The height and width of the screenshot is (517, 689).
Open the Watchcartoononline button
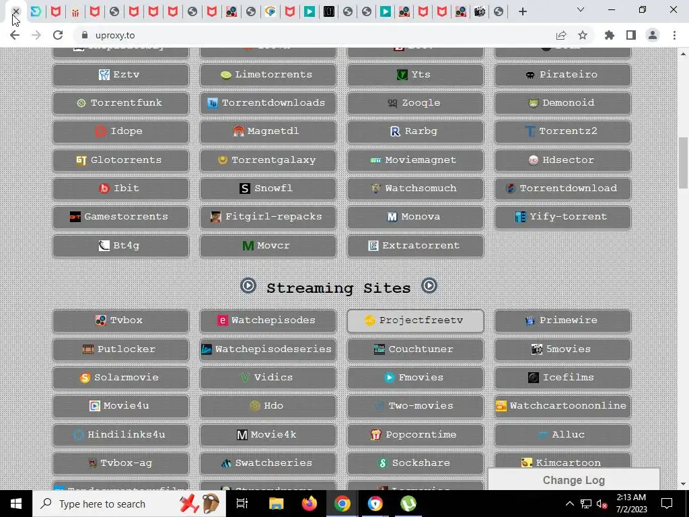(x=563, y=406)
